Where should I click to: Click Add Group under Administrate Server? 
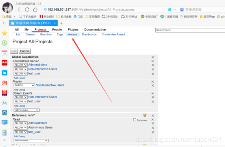coord(20,78)
